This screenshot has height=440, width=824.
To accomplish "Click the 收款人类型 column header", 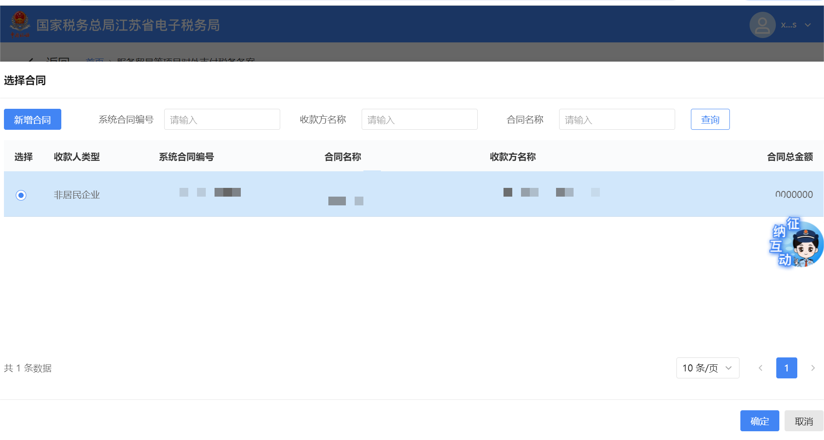I will (x=77, y=157).
